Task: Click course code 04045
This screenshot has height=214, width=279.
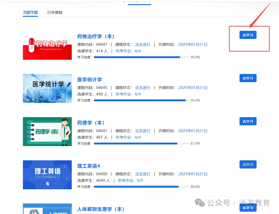Action: [102, 88]
